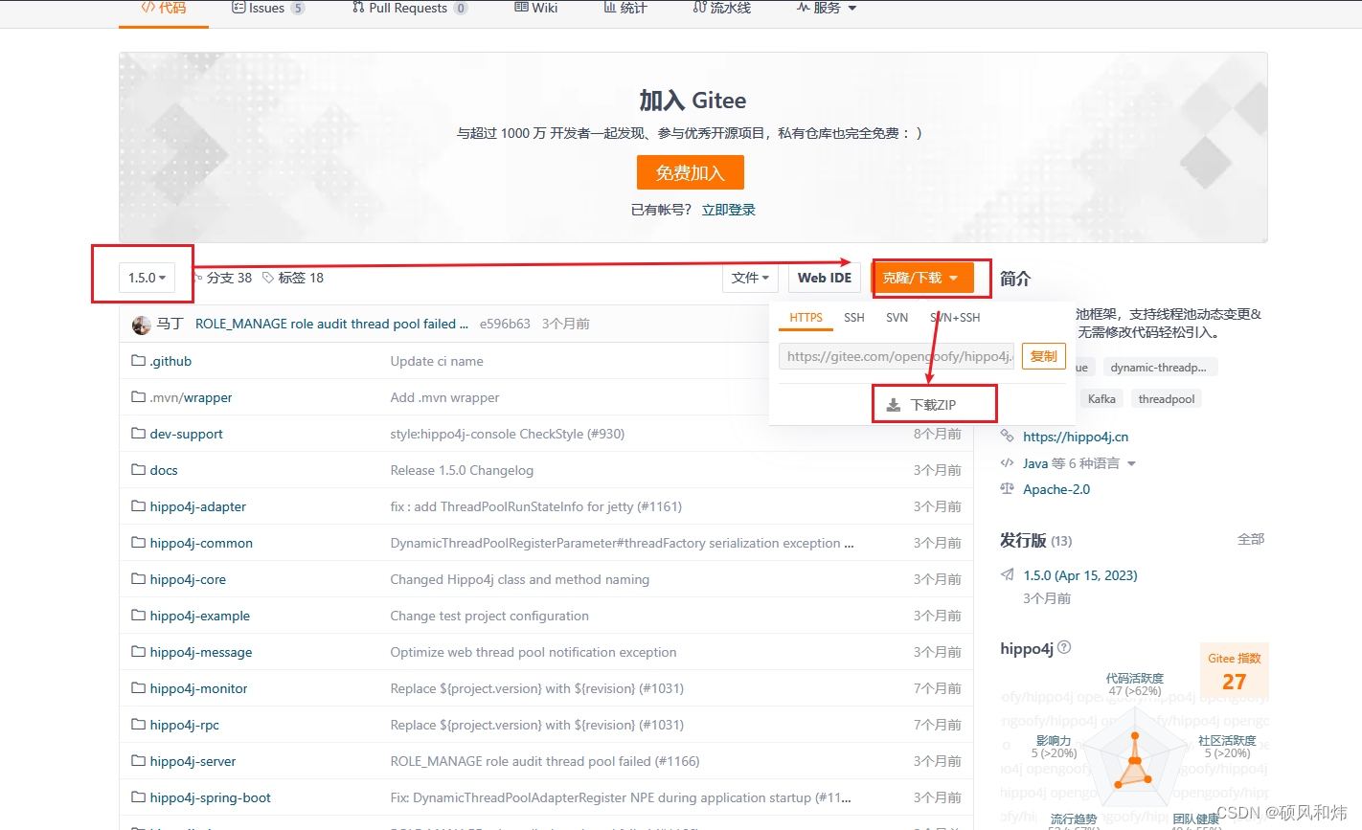Click the dynamic-threadp... topic tag
Image resolution: width=1362 pixels, height=830 pixels.
[1158, 368]
